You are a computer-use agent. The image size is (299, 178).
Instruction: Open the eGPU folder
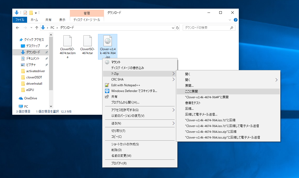click(28, 90)
